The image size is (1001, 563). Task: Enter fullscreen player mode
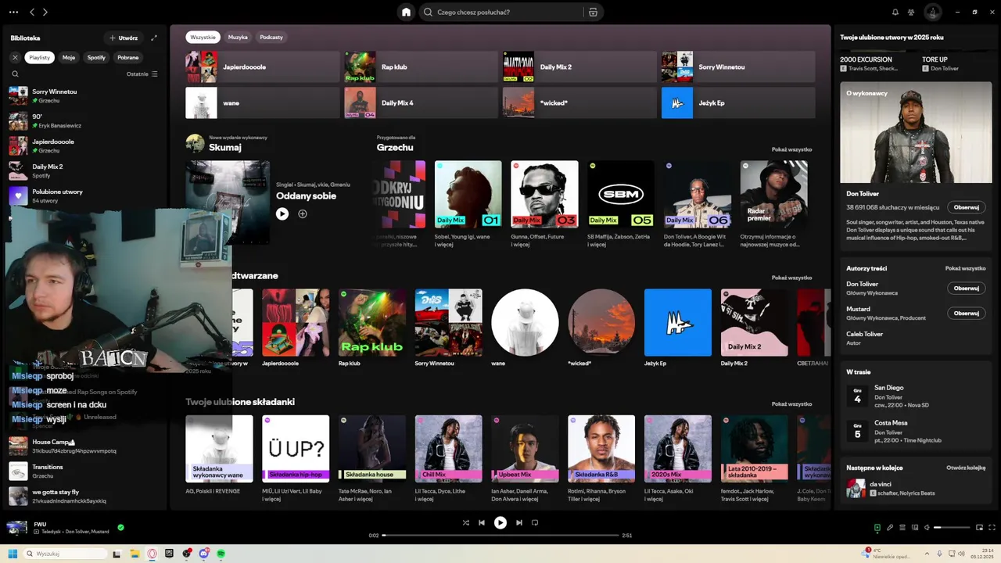pyautogui.click(x=992, y=528)
